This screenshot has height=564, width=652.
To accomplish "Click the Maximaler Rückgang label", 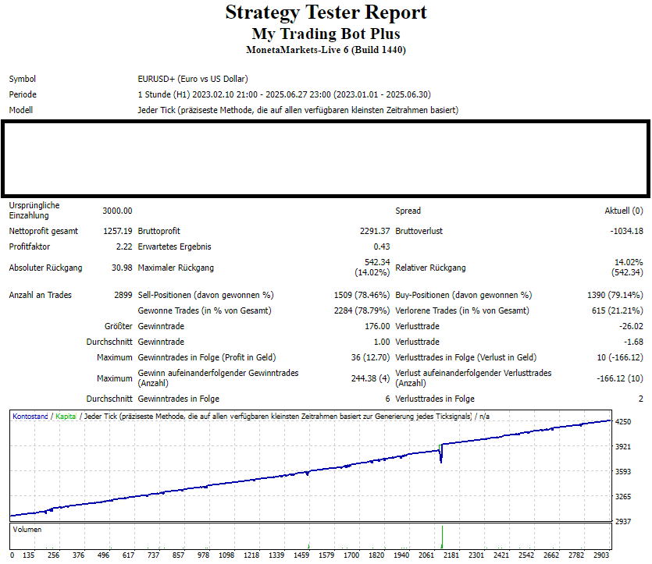I will coord(176,268).
